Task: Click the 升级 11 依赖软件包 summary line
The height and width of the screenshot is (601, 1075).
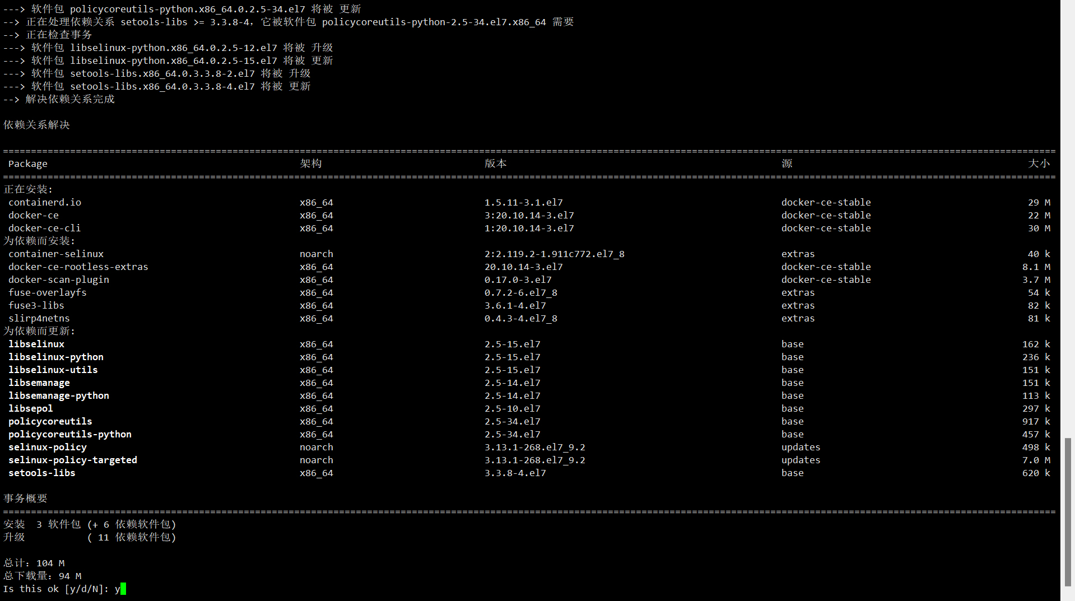Action: [x=90, y=537]
